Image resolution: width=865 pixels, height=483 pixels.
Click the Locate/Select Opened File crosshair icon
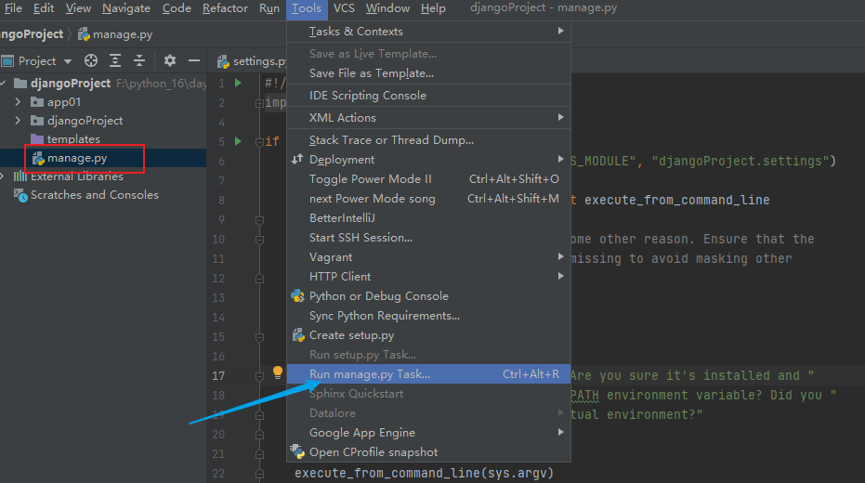(91, 60)
